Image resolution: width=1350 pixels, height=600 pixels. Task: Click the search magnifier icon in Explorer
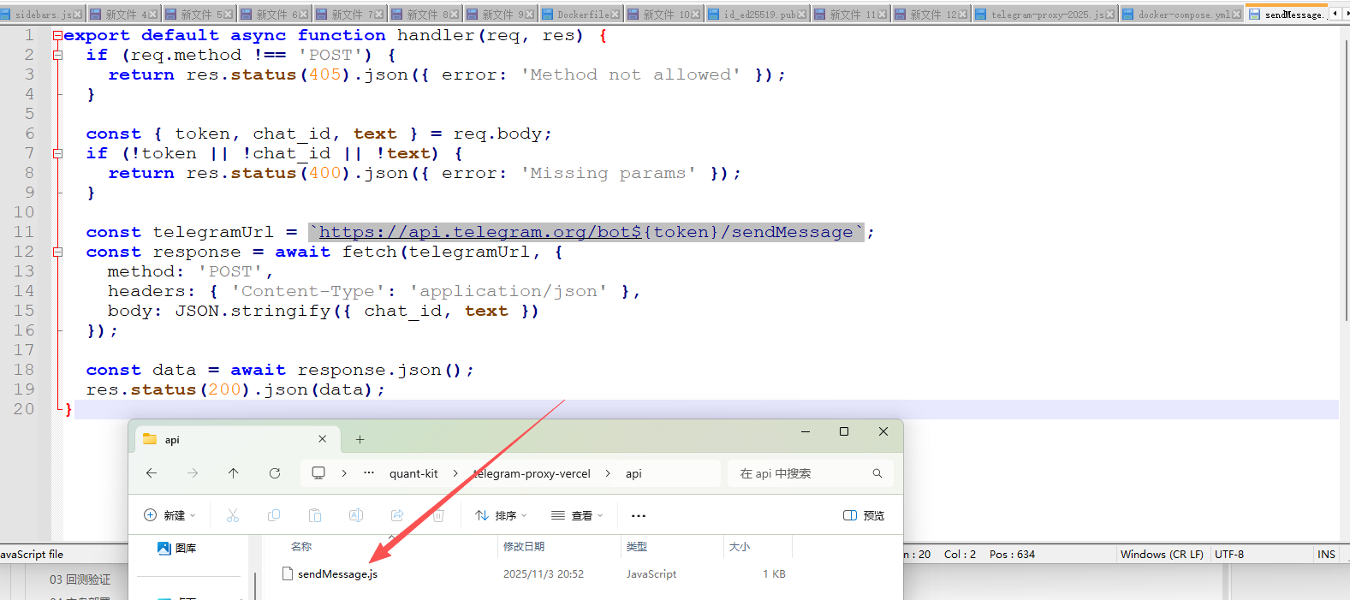pos(877,473)
